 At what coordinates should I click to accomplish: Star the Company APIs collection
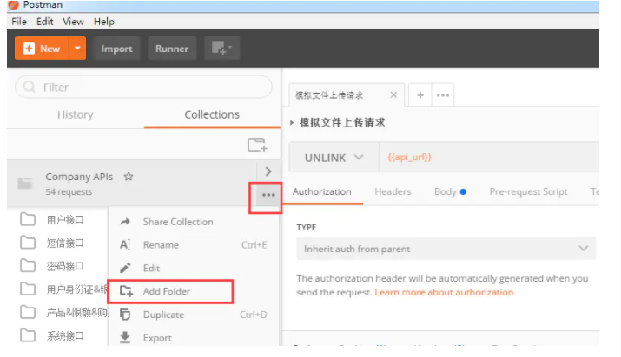click(x=129, y=177)
